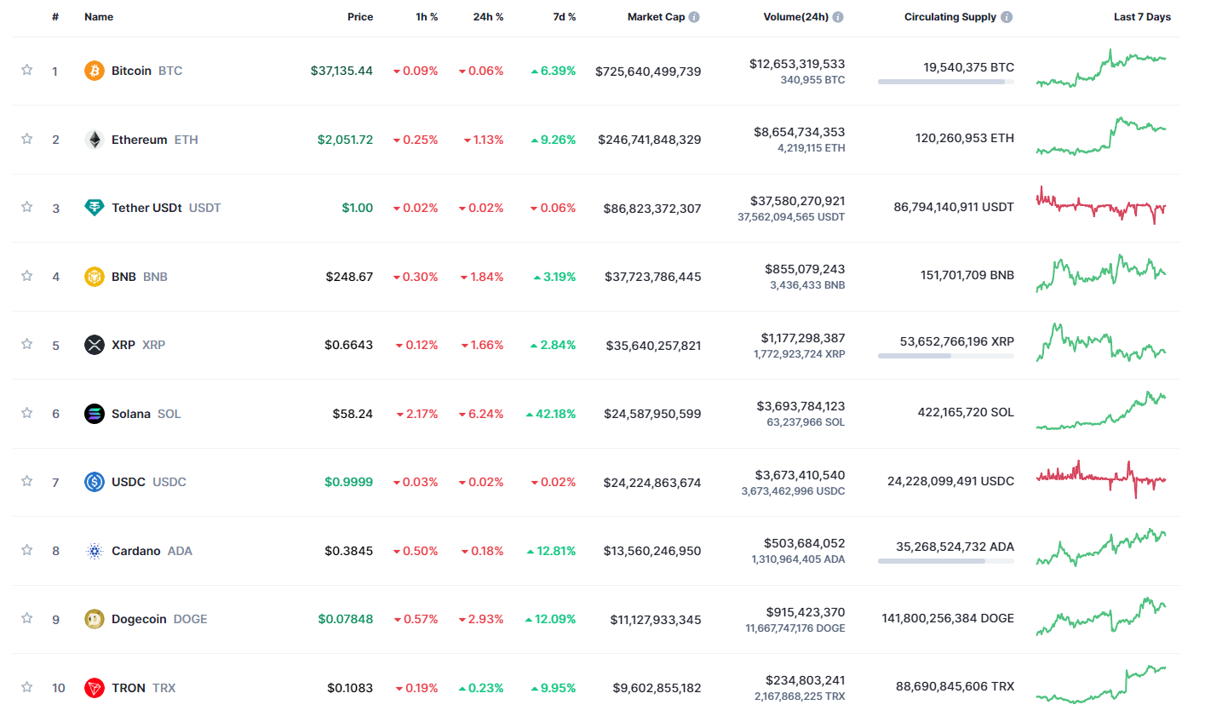This screenshot has width=1205, height=722.
Task: Click the Ethereum diamond logo icon
Action: point(95,140)
